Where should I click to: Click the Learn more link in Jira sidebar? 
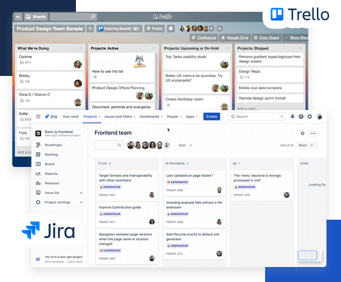(x=75, y=262)
